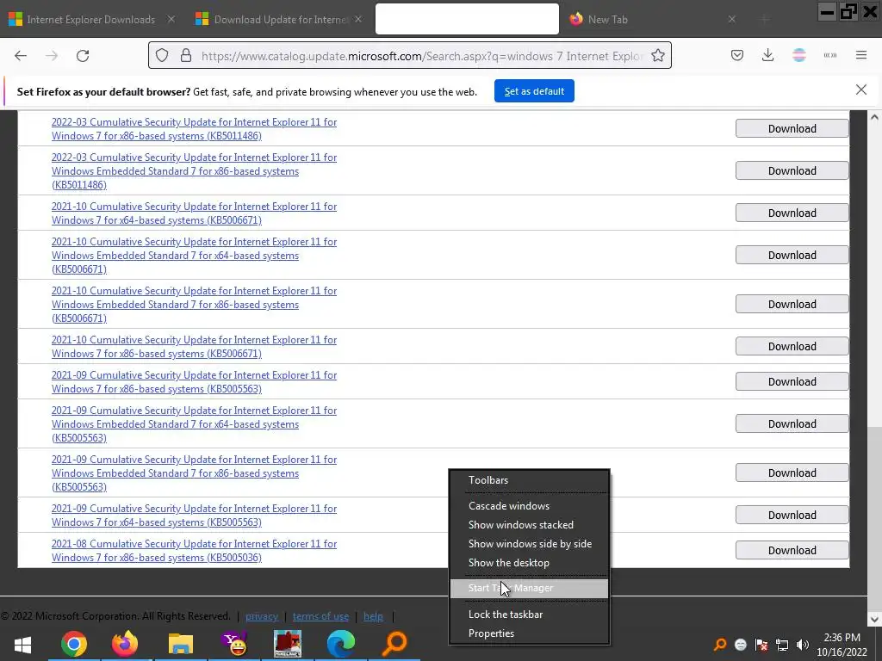The height and width of the screenshot is (661, 882).
Task: Open the 2021-08 KB5005036 update link
Action: [x=194, y=551]
